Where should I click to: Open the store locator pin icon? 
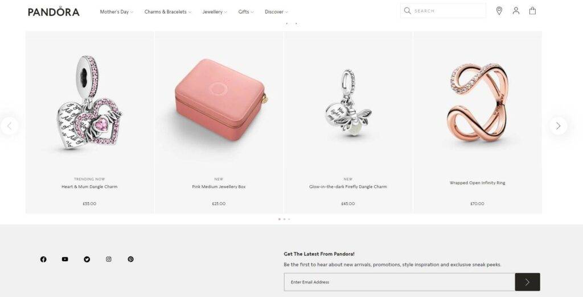[499, 11]
